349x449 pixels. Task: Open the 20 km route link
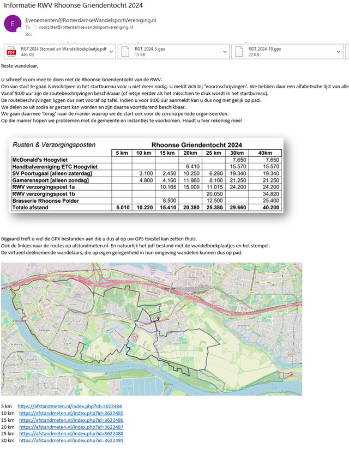tap(71, 427)
